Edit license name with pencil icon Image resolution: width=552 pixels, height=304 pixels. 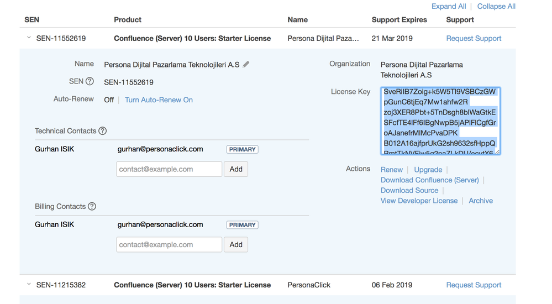point(246,65)
